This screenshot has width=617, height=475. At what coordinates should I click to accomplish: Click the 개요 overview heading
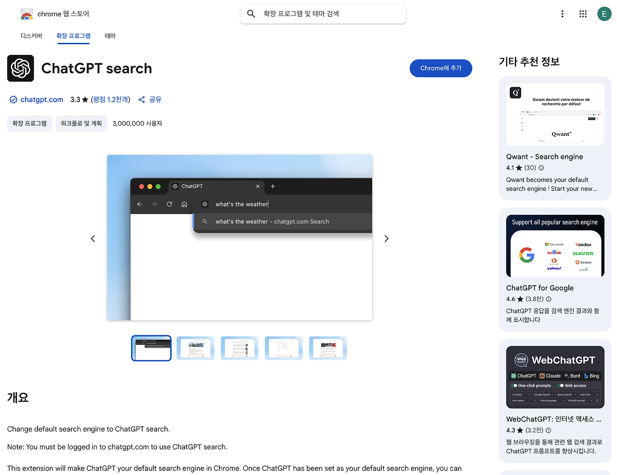pyautogui.click(x=18, y=398)
